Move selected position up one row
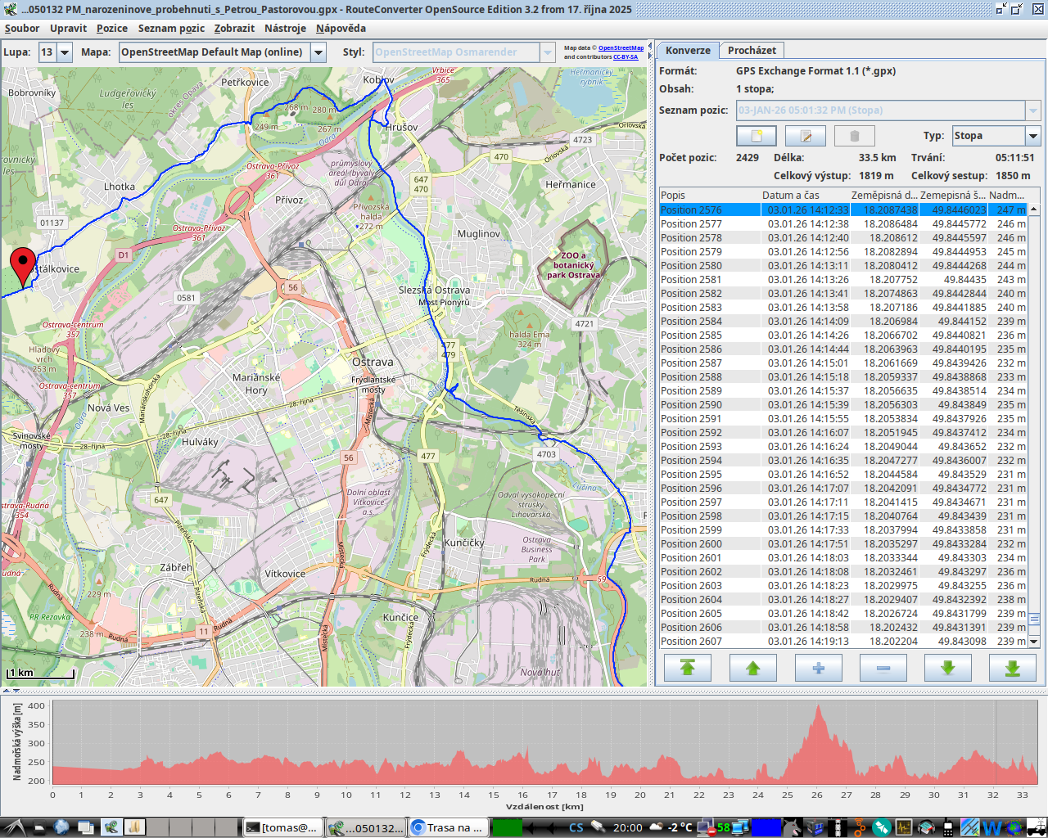1048x838 pixels. 752,668
